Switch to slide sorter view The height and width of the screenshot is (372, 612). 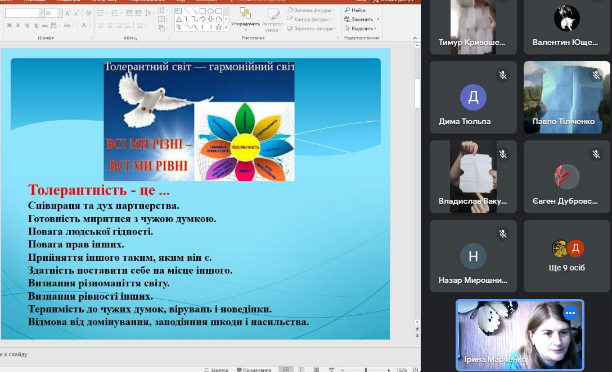(301, 369)
